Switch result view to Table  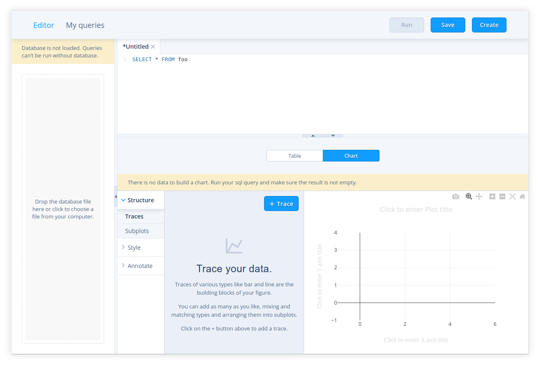[294, 156]
